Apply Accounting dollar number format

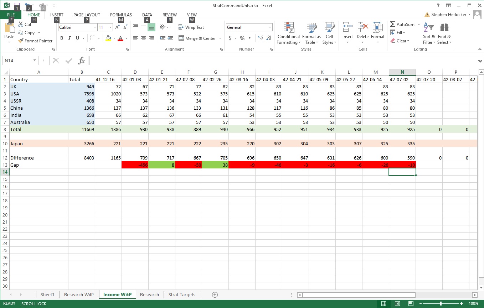pos(230,38)
